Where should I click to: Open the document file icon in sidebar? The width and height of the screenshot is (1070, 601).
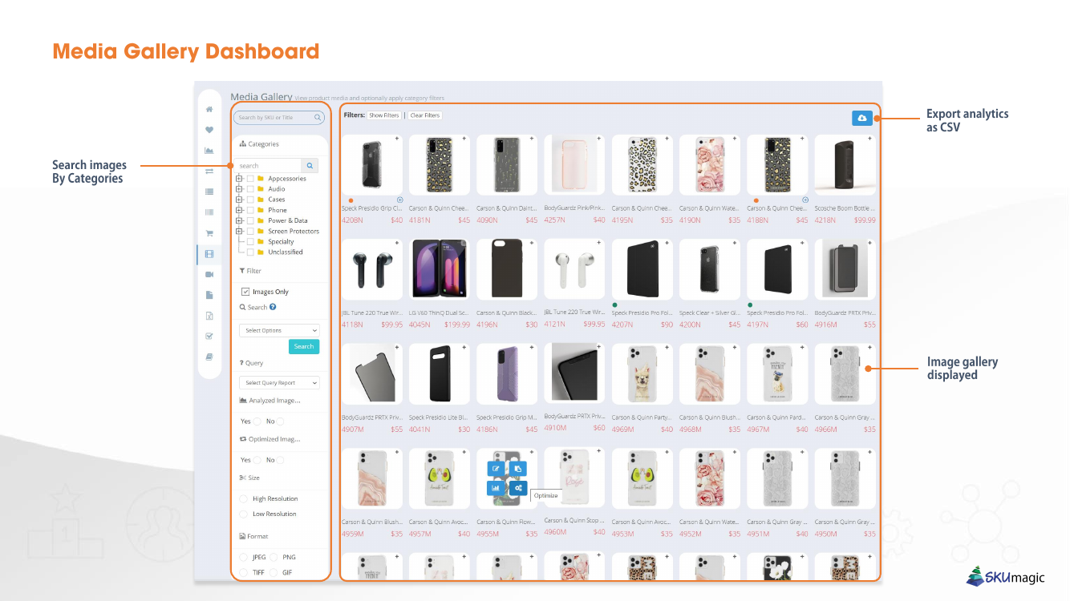click(x=209, y=295)
